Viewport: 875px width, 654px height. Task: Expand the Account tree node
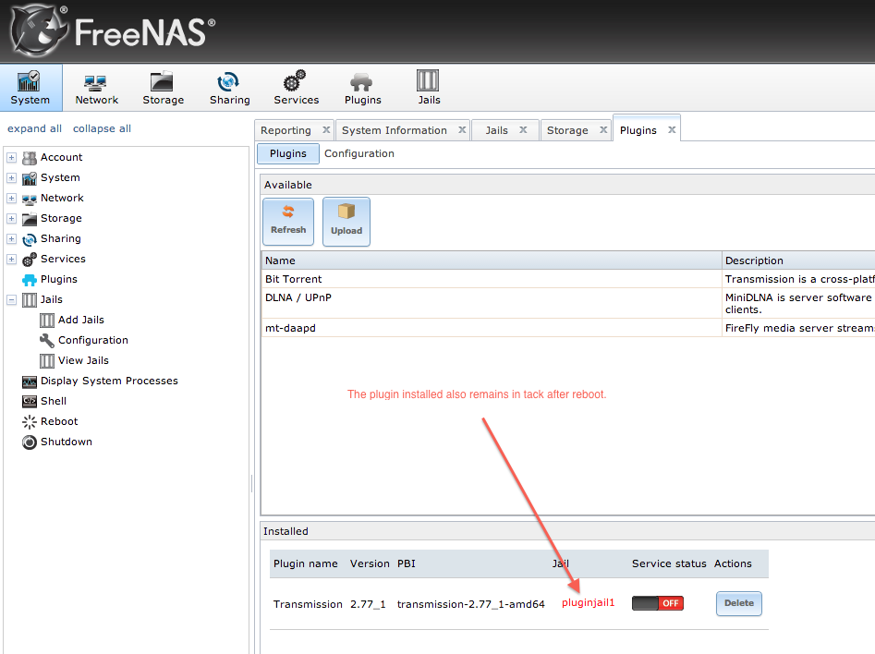[x=11, y=158]
